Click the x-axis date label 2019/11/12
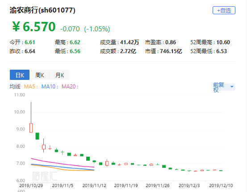Viewport: 247px width, 192px height. 94,186
